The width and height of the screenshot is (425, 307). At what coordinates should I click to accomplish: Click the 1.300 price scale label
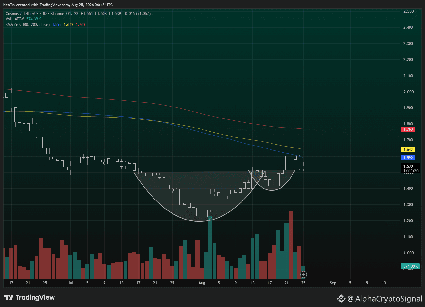point(408,205)
